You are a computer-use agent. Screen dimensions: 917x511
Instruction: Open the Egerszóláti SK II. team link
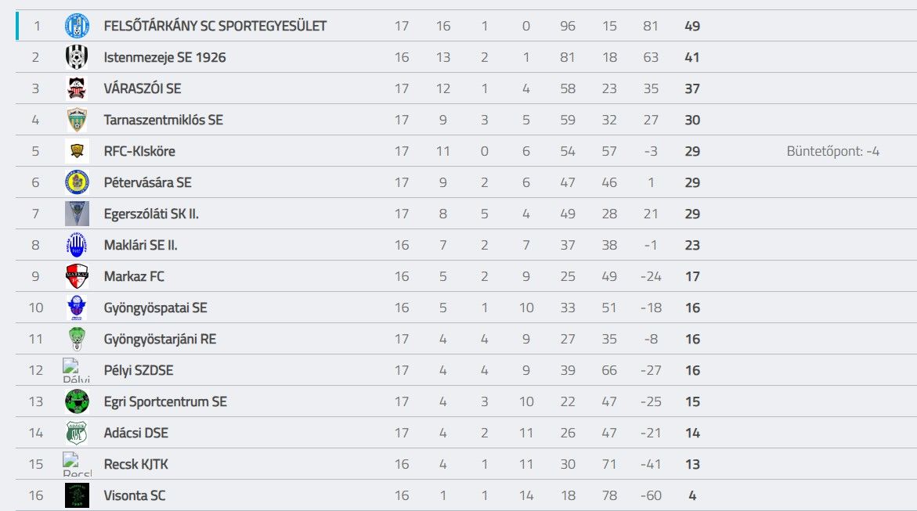click(151, 214)
